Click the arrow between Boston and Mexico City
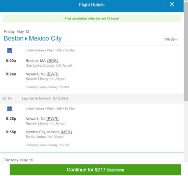 point(26,39)
